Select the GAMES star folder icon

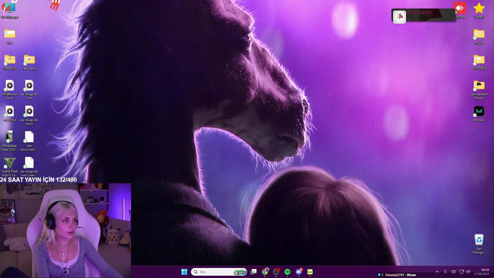(479, 10)
